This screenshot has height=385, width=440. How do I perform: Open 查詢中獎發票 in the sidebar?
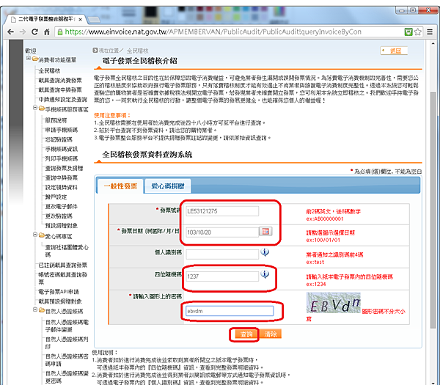click(62, 177)
